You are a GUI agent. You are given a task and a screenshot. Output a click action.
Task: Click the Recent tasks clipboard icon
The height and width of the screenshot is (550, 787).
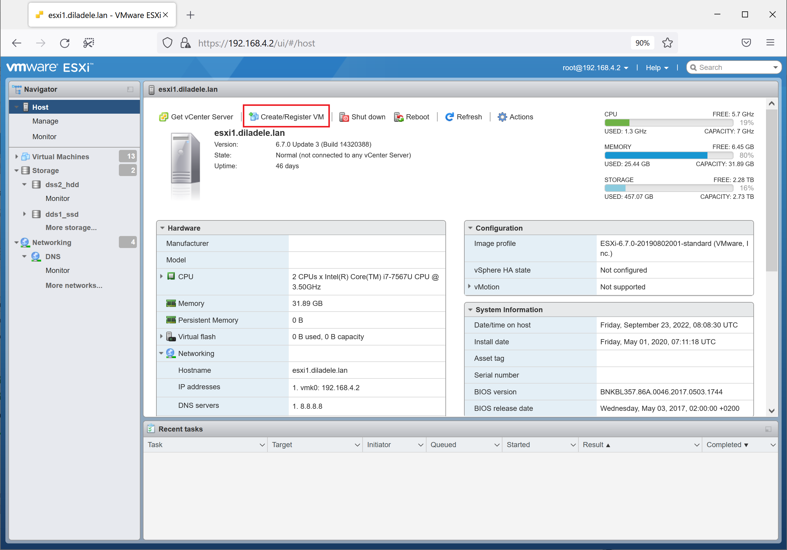point(151,429)
